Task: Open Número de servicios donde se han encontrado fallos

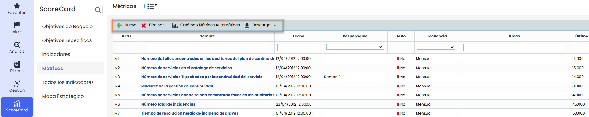Action: 208,95
